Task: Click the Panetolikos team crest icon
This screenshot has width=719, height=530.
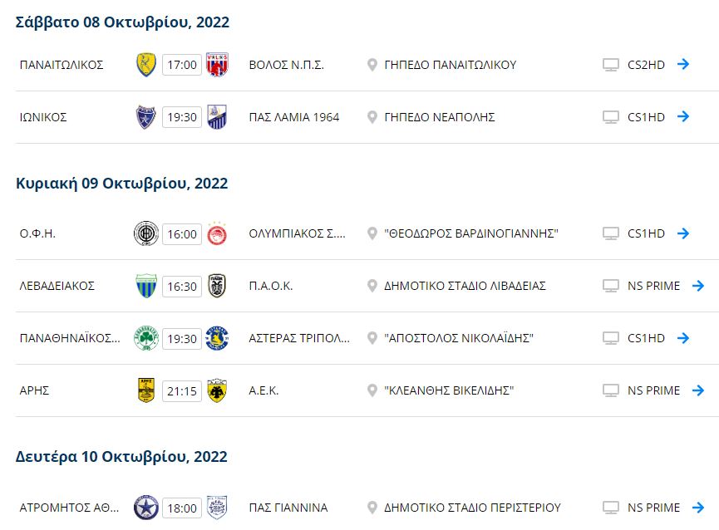Action: click(x=146, y=65)
